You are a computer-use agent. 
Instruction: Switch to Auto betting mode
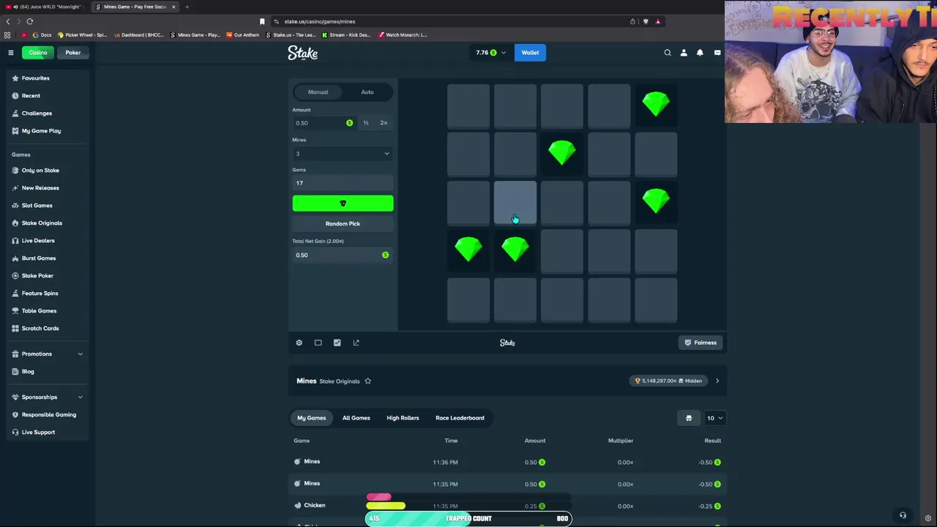[367, 92]
